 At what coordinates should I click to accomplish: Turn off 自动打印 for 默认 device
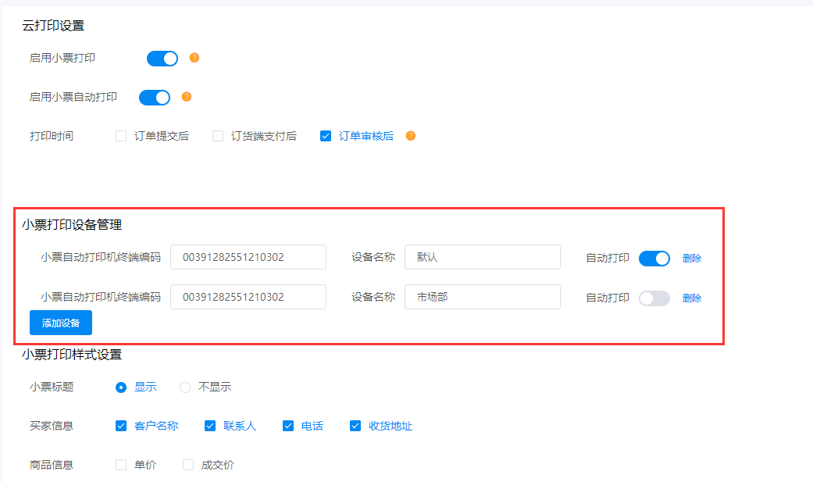(x=654, y=259)
